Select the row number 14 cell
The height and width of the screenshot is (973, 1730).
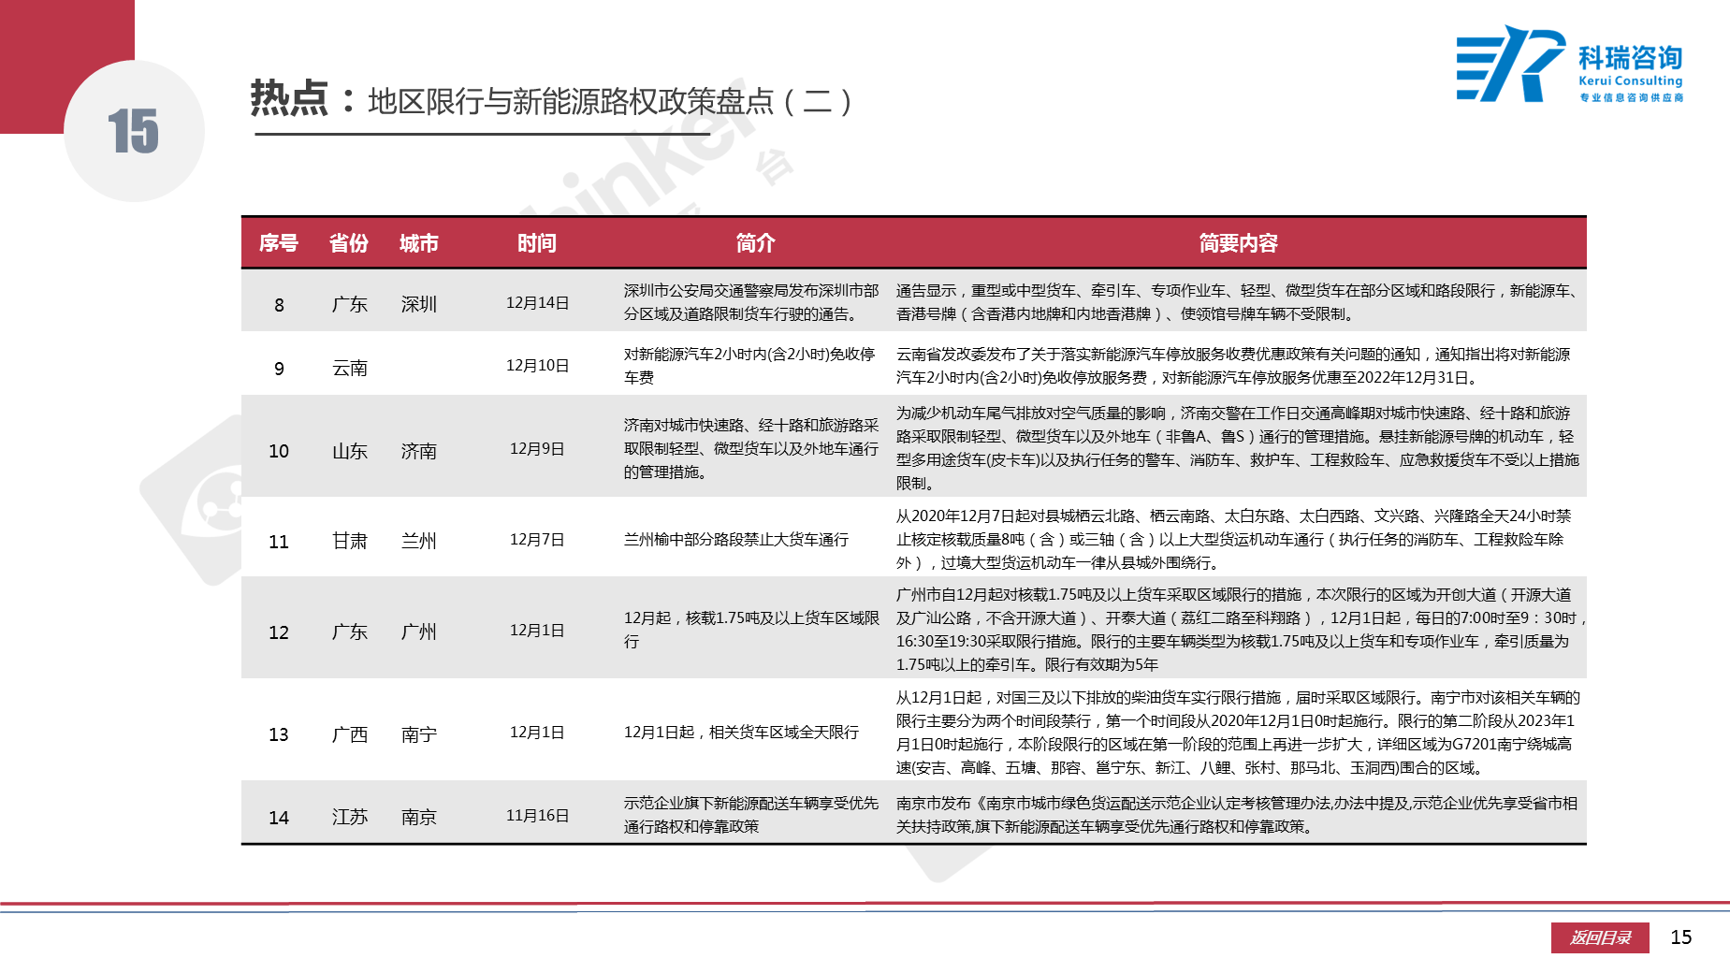click(x=279, y=818)
